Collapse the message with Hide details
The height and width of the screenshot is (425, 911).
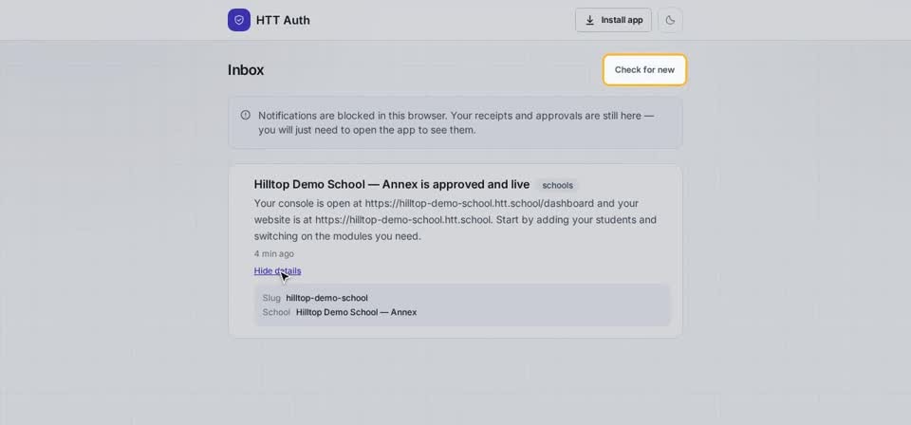coord(277,270)
